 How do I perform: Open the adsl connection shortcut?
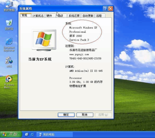pyautogui.click(x=9, y=62)
